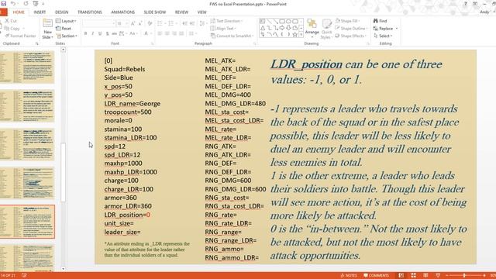Click the zoom slider handle in status bar

coord(464,276)
